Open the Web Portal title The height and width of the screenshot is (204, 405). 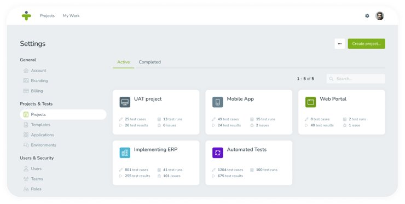pos(333,99)
